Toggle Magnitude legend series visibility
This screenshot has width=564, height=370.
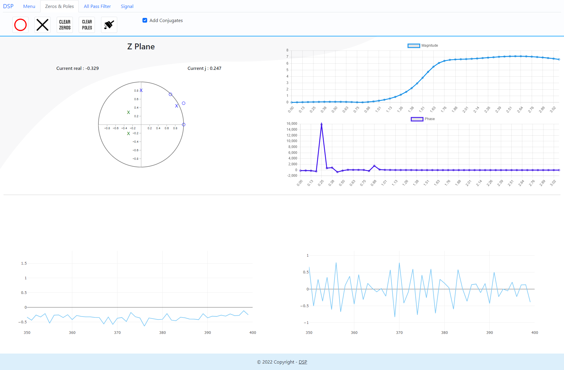(x=429, y=46)
